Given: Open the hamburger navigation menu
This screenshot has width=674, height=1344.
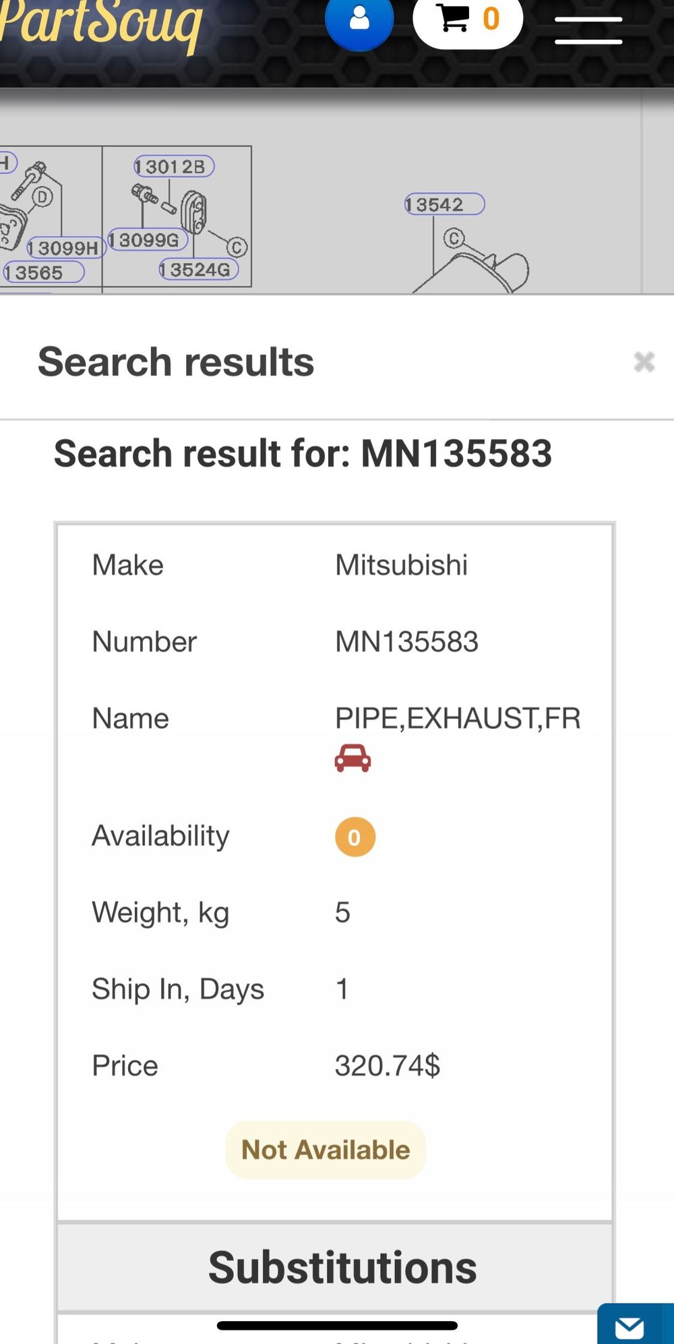Looking at the screenshot, I should (588, 30).
